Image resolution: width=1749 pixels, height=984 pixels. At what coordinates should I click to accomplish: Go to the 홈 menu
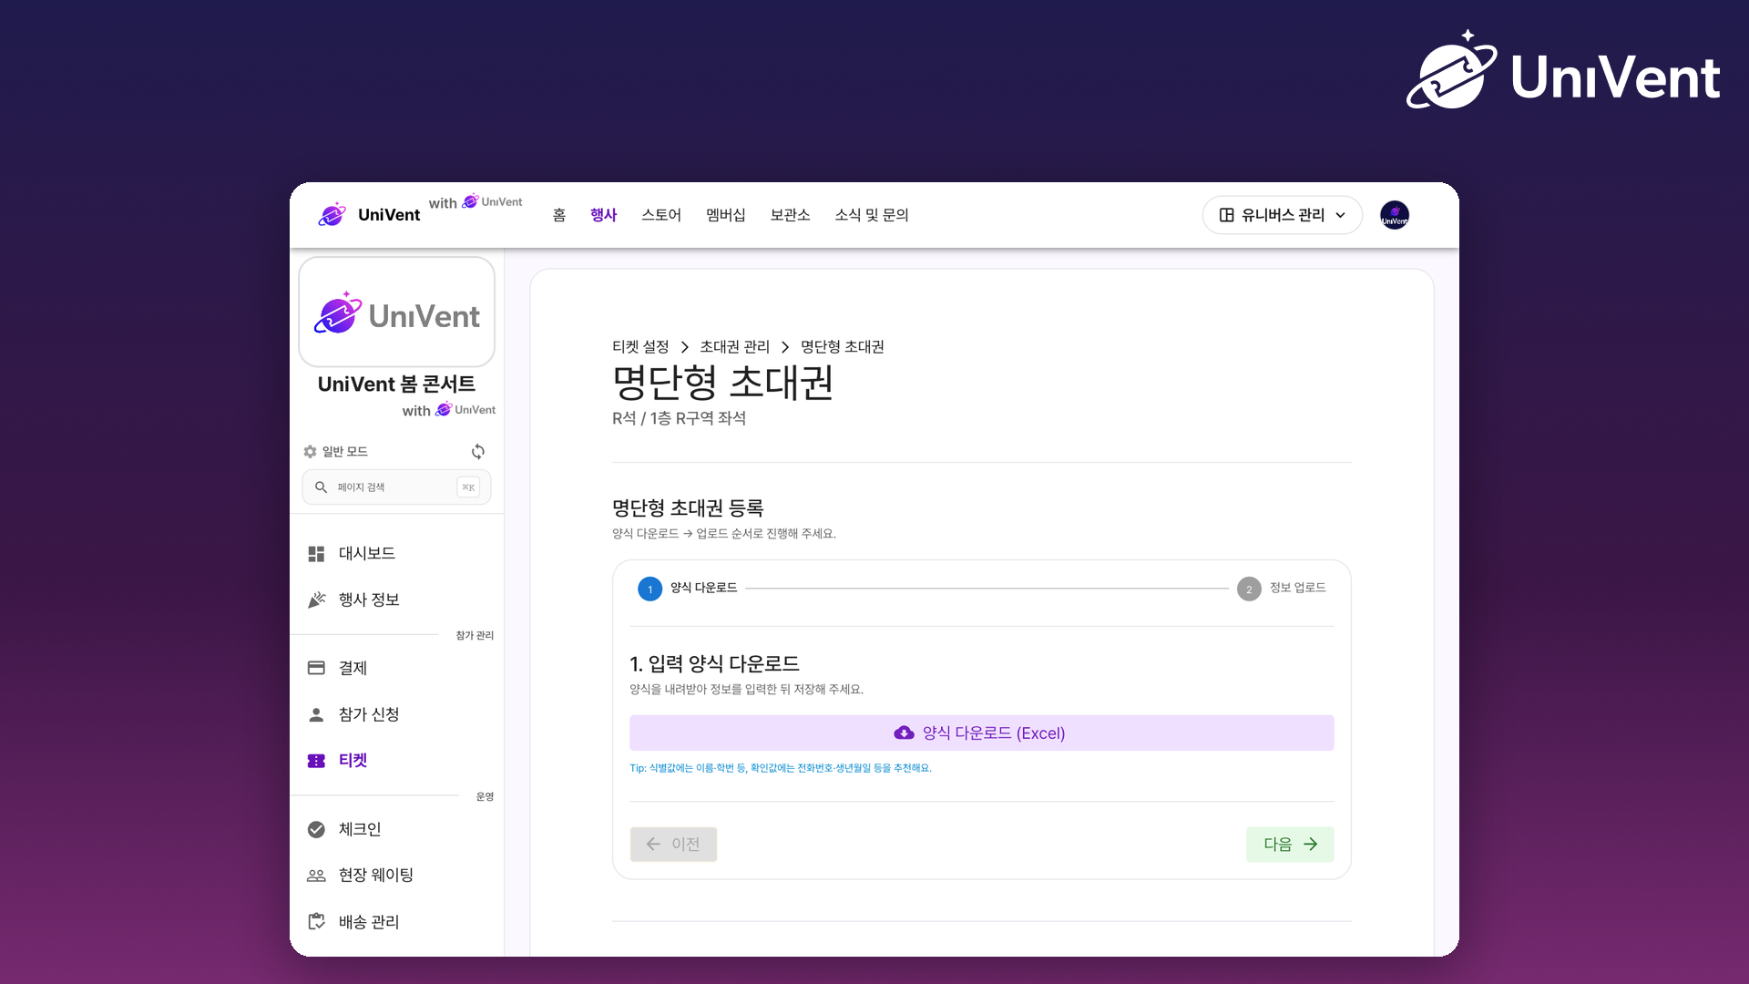pos(559,215)
